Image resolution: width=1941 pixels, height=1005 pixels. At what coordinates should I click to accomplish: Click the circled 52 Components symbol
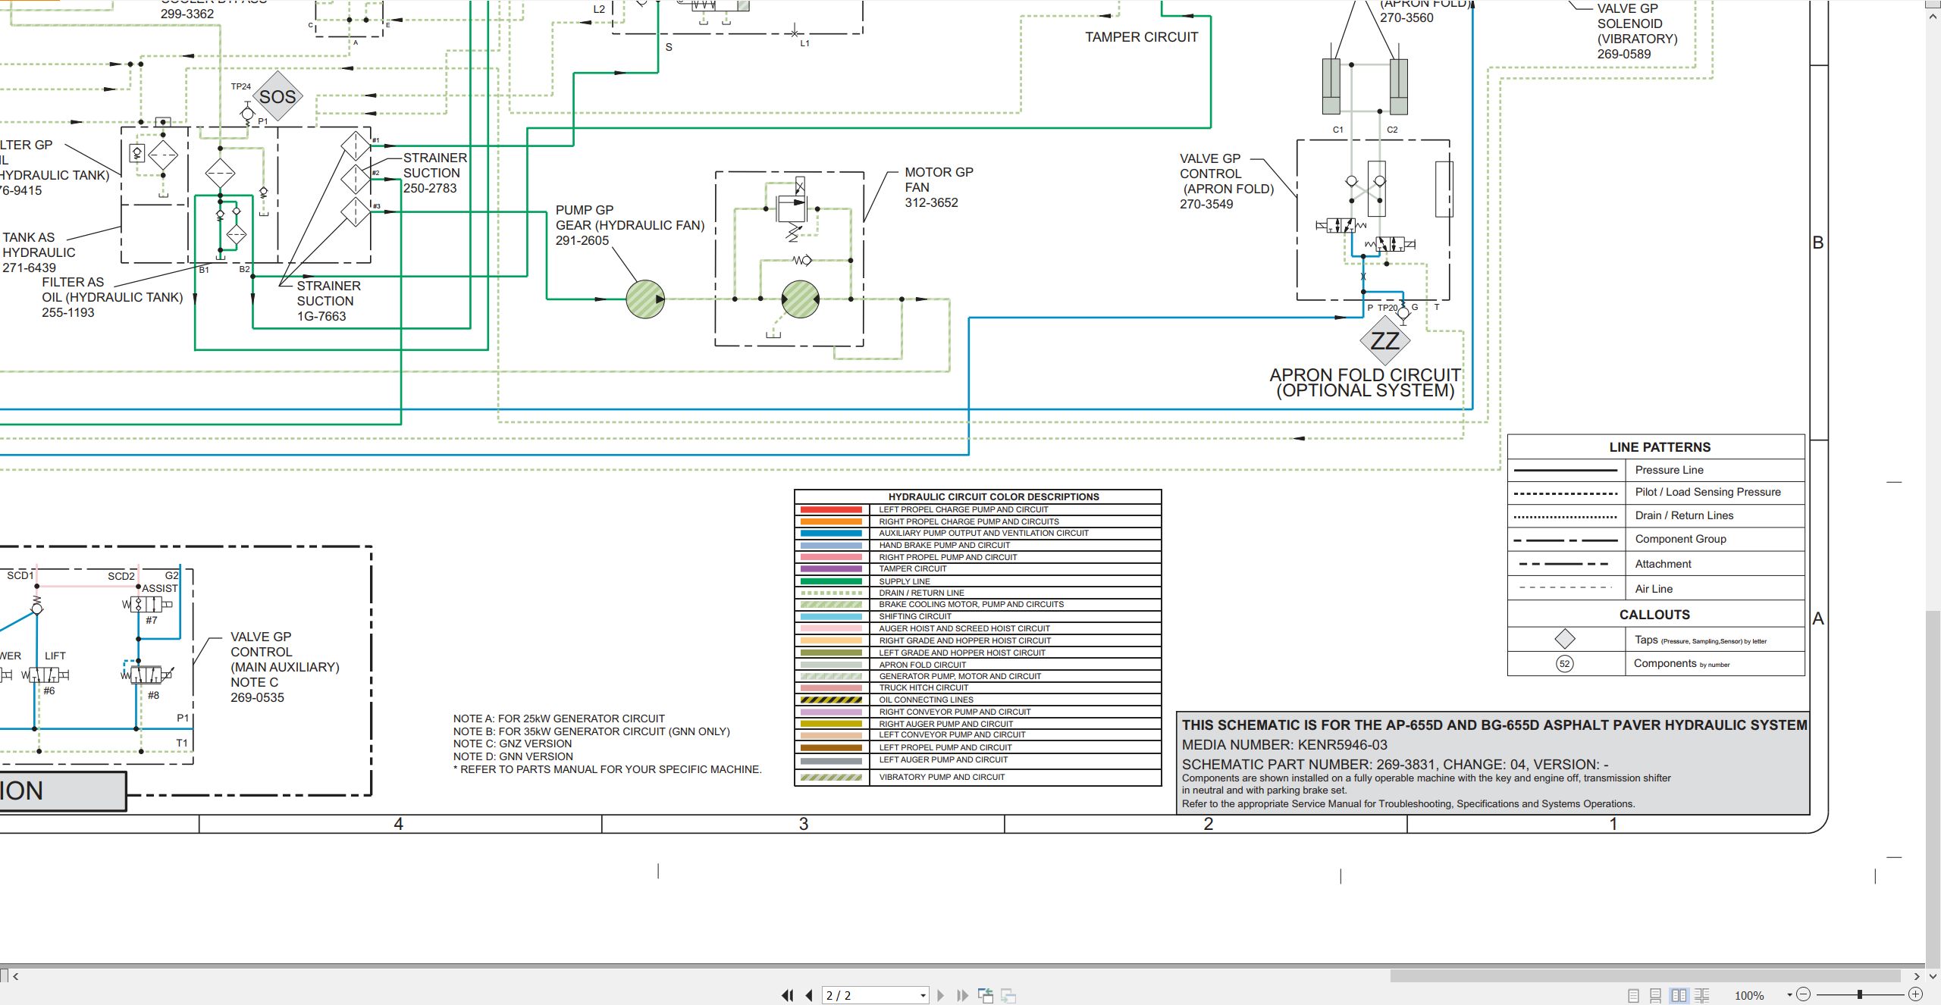pos(1565,664)
